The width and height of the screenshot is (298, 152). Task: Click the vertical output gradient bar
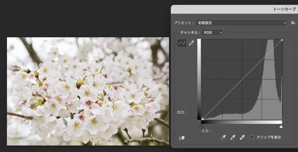tap(199, 79)
